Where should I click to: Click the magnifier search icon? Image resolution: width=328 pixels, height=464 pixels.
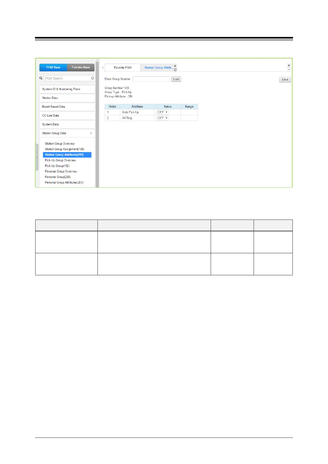tap(41, 78)
